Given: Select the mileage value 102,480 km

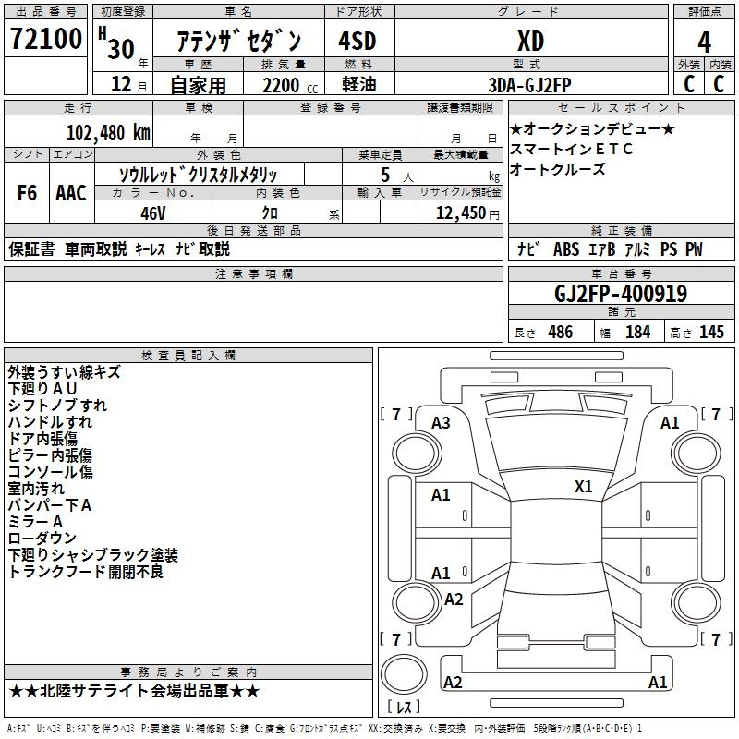Looking at the screenshot, I should tap(108, 132).
